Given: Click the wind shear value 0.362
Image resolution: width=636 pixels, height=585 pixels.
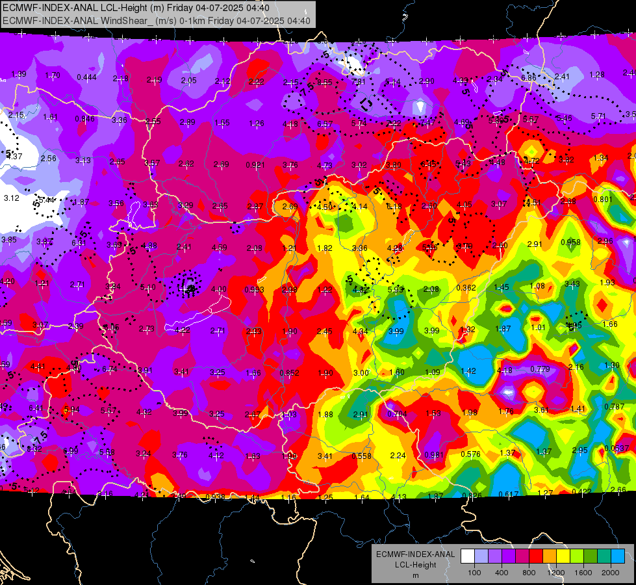Looking at the screenshot, I should point(466,288).
